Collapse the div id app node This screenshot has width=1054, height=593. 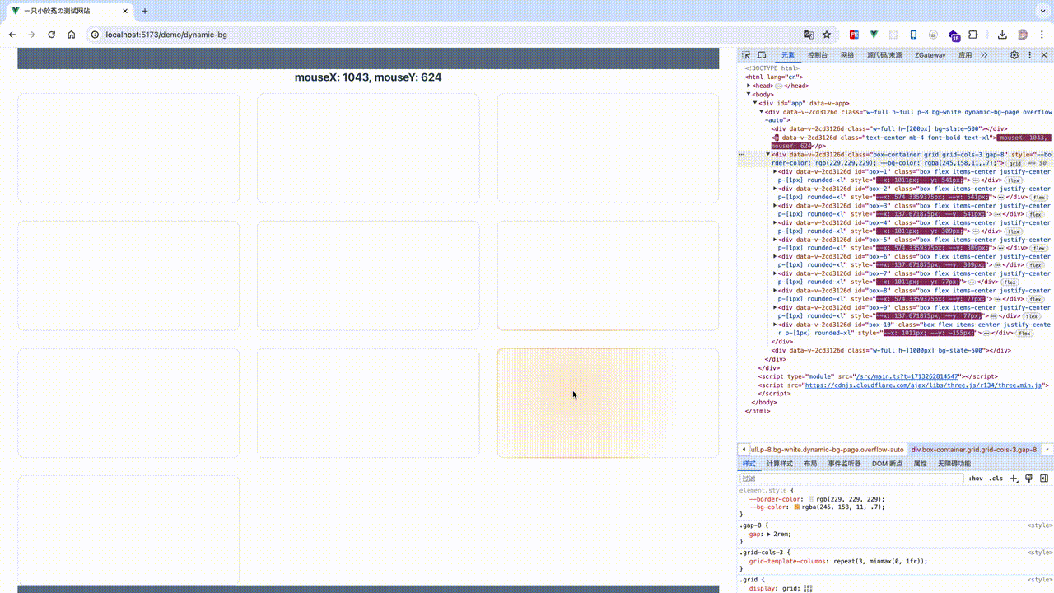[755, 103]
